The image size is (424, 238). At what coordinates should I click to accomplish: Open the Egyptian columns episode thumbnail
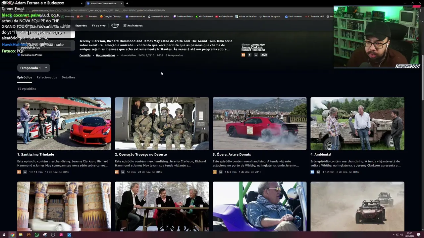[64, 207]
